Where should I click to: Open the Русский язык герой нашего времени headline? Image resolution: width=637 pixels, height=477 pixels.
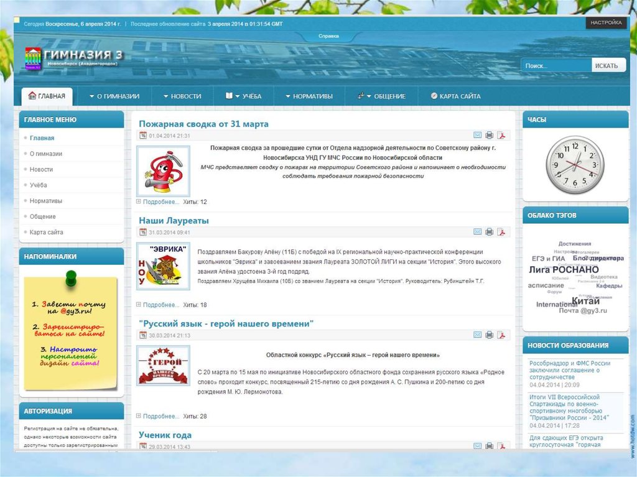point(226,324)
